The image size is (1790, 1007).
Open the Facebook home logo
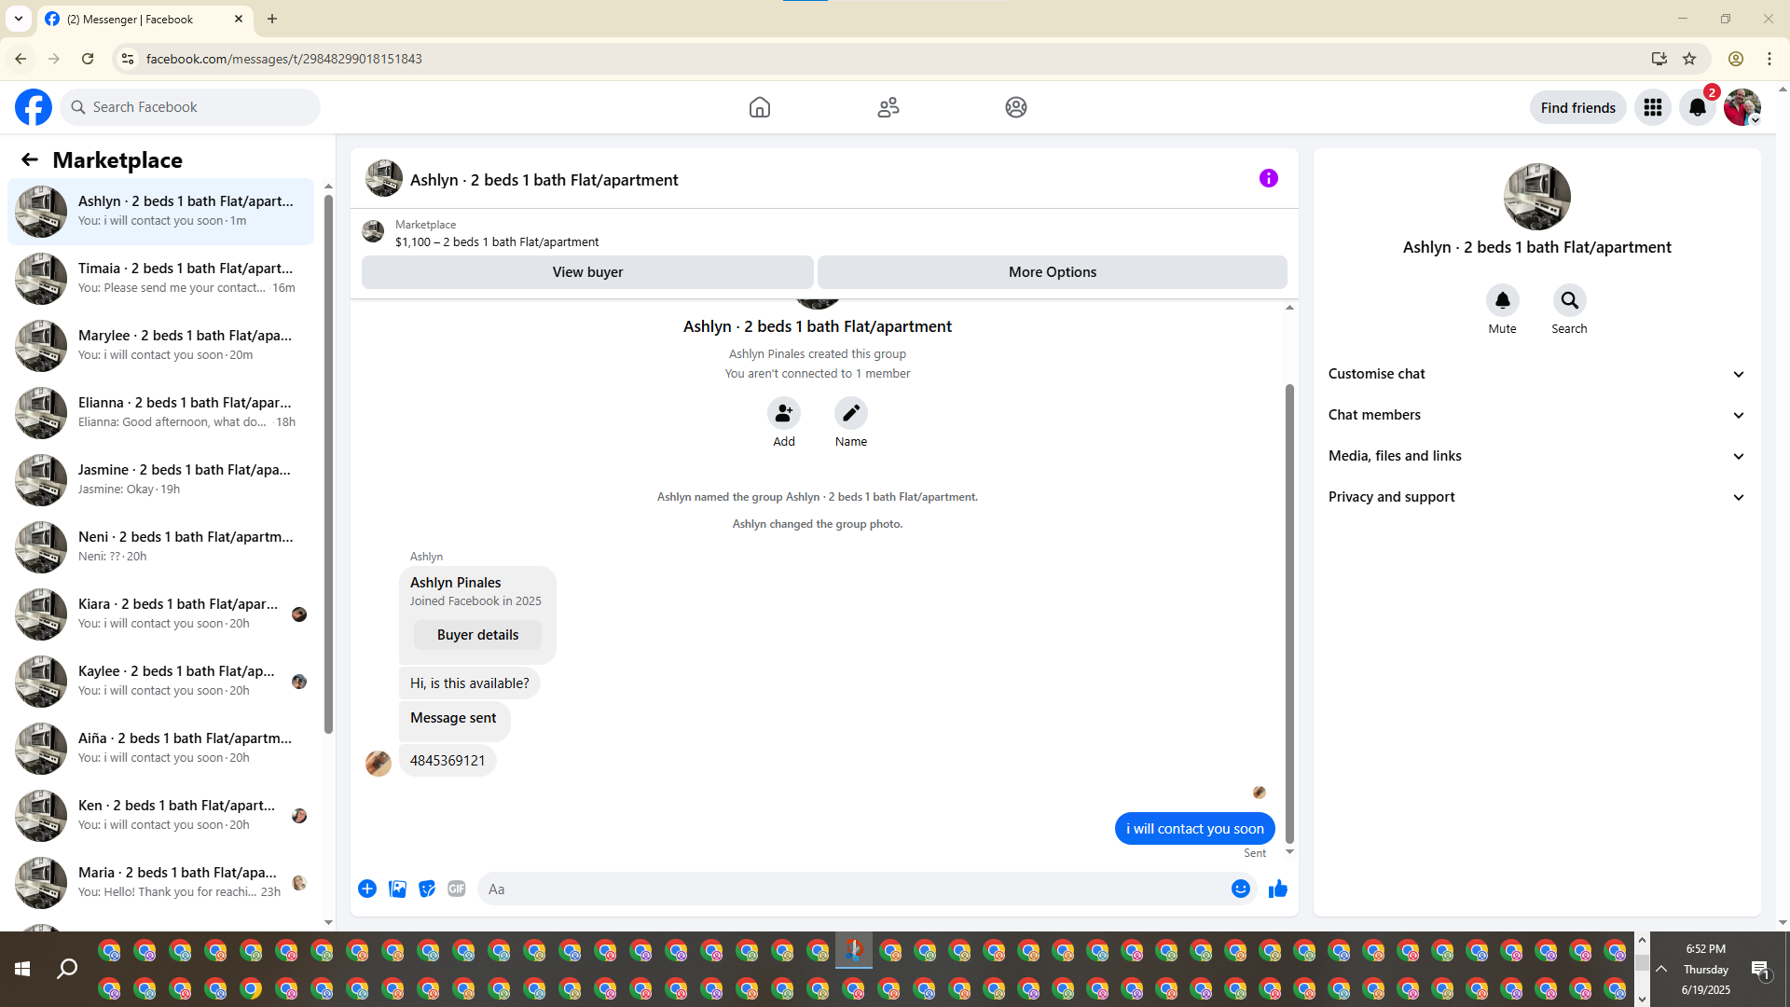point(34,107)
